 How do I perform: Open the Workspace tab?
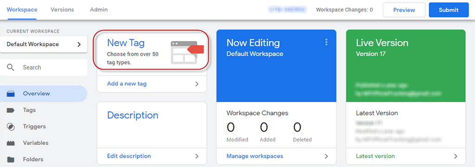(22, 10)
